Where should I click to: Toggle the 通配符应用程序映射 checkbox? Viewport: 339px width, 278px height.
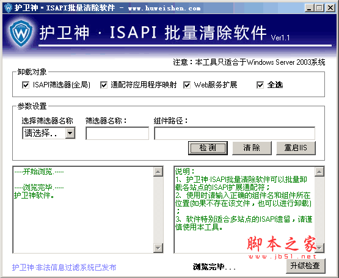(104, 85)
